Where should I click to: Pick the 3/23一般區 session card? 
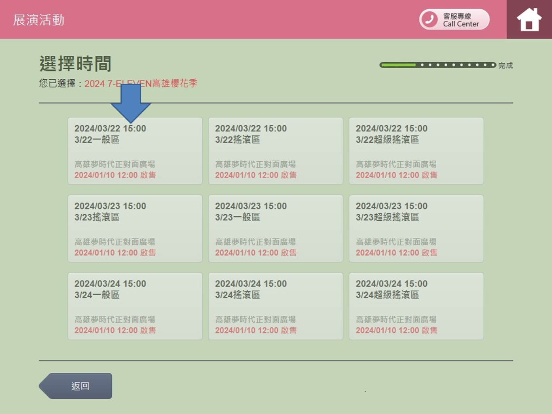[x=275, y=229]
